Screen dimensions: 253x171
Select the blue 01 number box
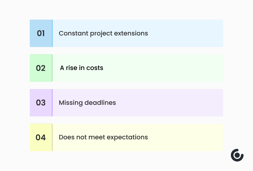coord(41,33)
